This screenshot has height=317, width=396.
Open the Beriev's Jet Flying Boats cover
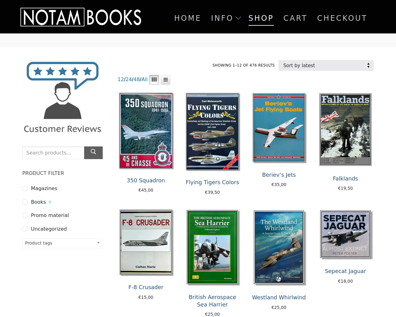tap(279, 128)
